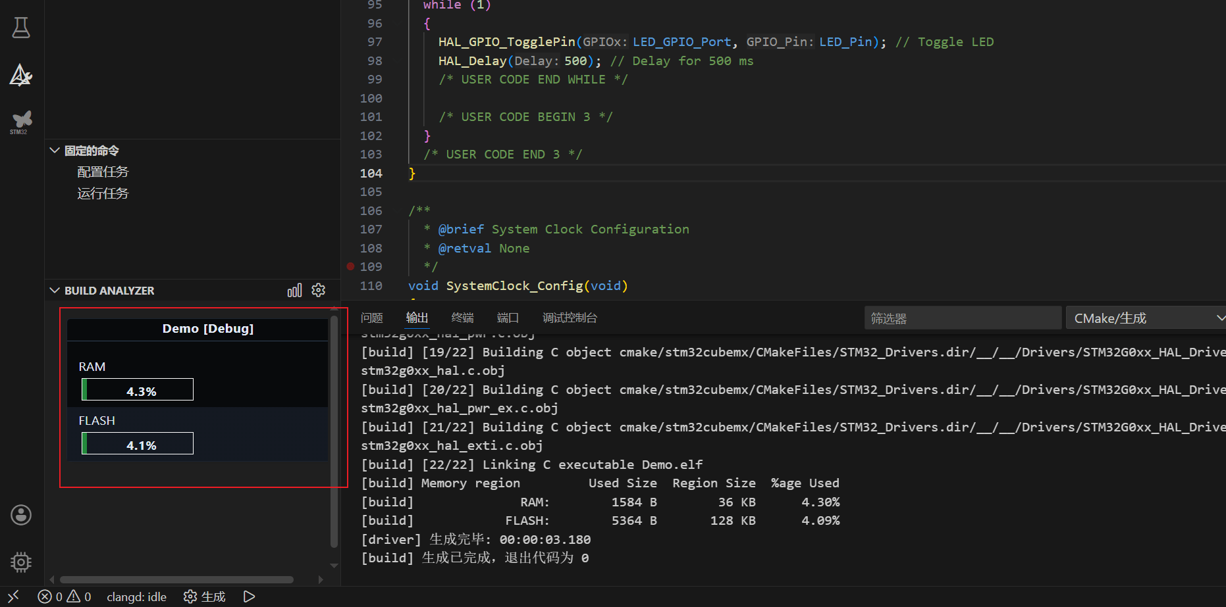The image size is (1226, 607).
Task: Remove the breakpoint on line 109
Action: tap(350, 266)
